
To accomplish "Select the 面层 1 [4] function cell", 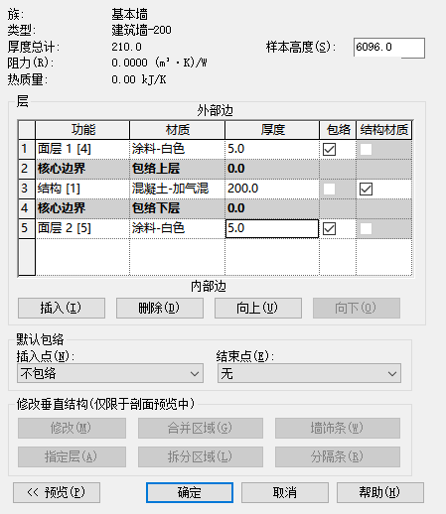I will pyautogui.click(x=82, y=149).
